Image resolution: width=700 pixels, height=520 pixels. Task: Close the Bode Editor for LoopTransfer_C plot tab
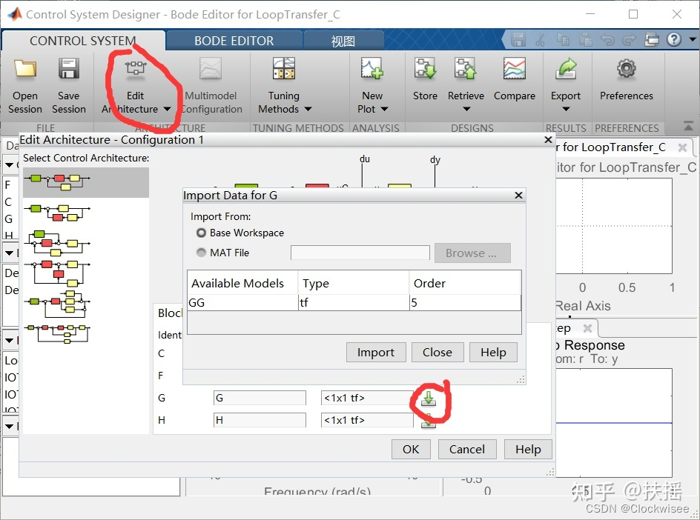click(x=682, y=147)
